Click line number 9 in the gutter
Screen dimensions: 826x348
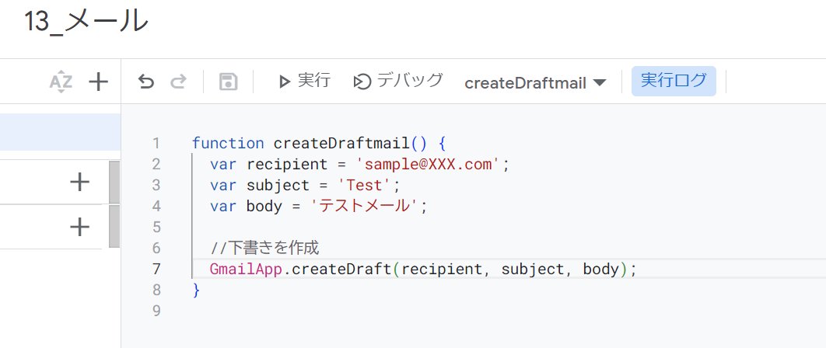click(156, 311)
